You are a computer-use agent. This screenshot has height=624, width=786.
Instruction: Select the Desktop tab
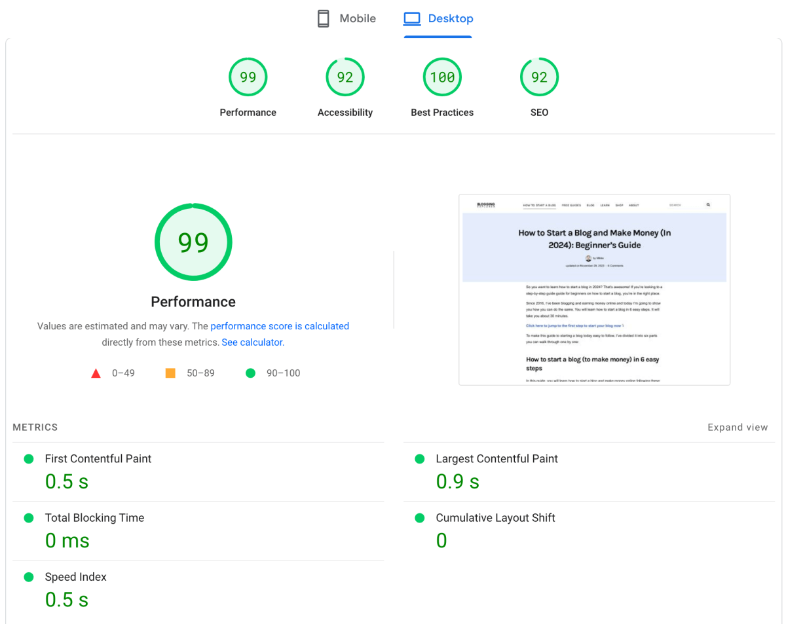[x=438, y=18]
